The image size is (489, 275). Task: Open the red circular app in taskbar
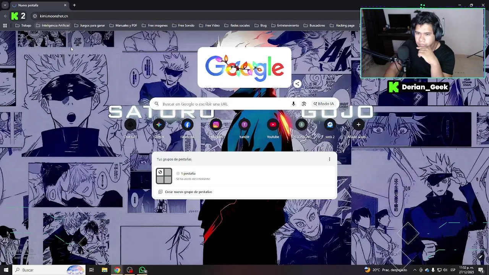(130, 270)
